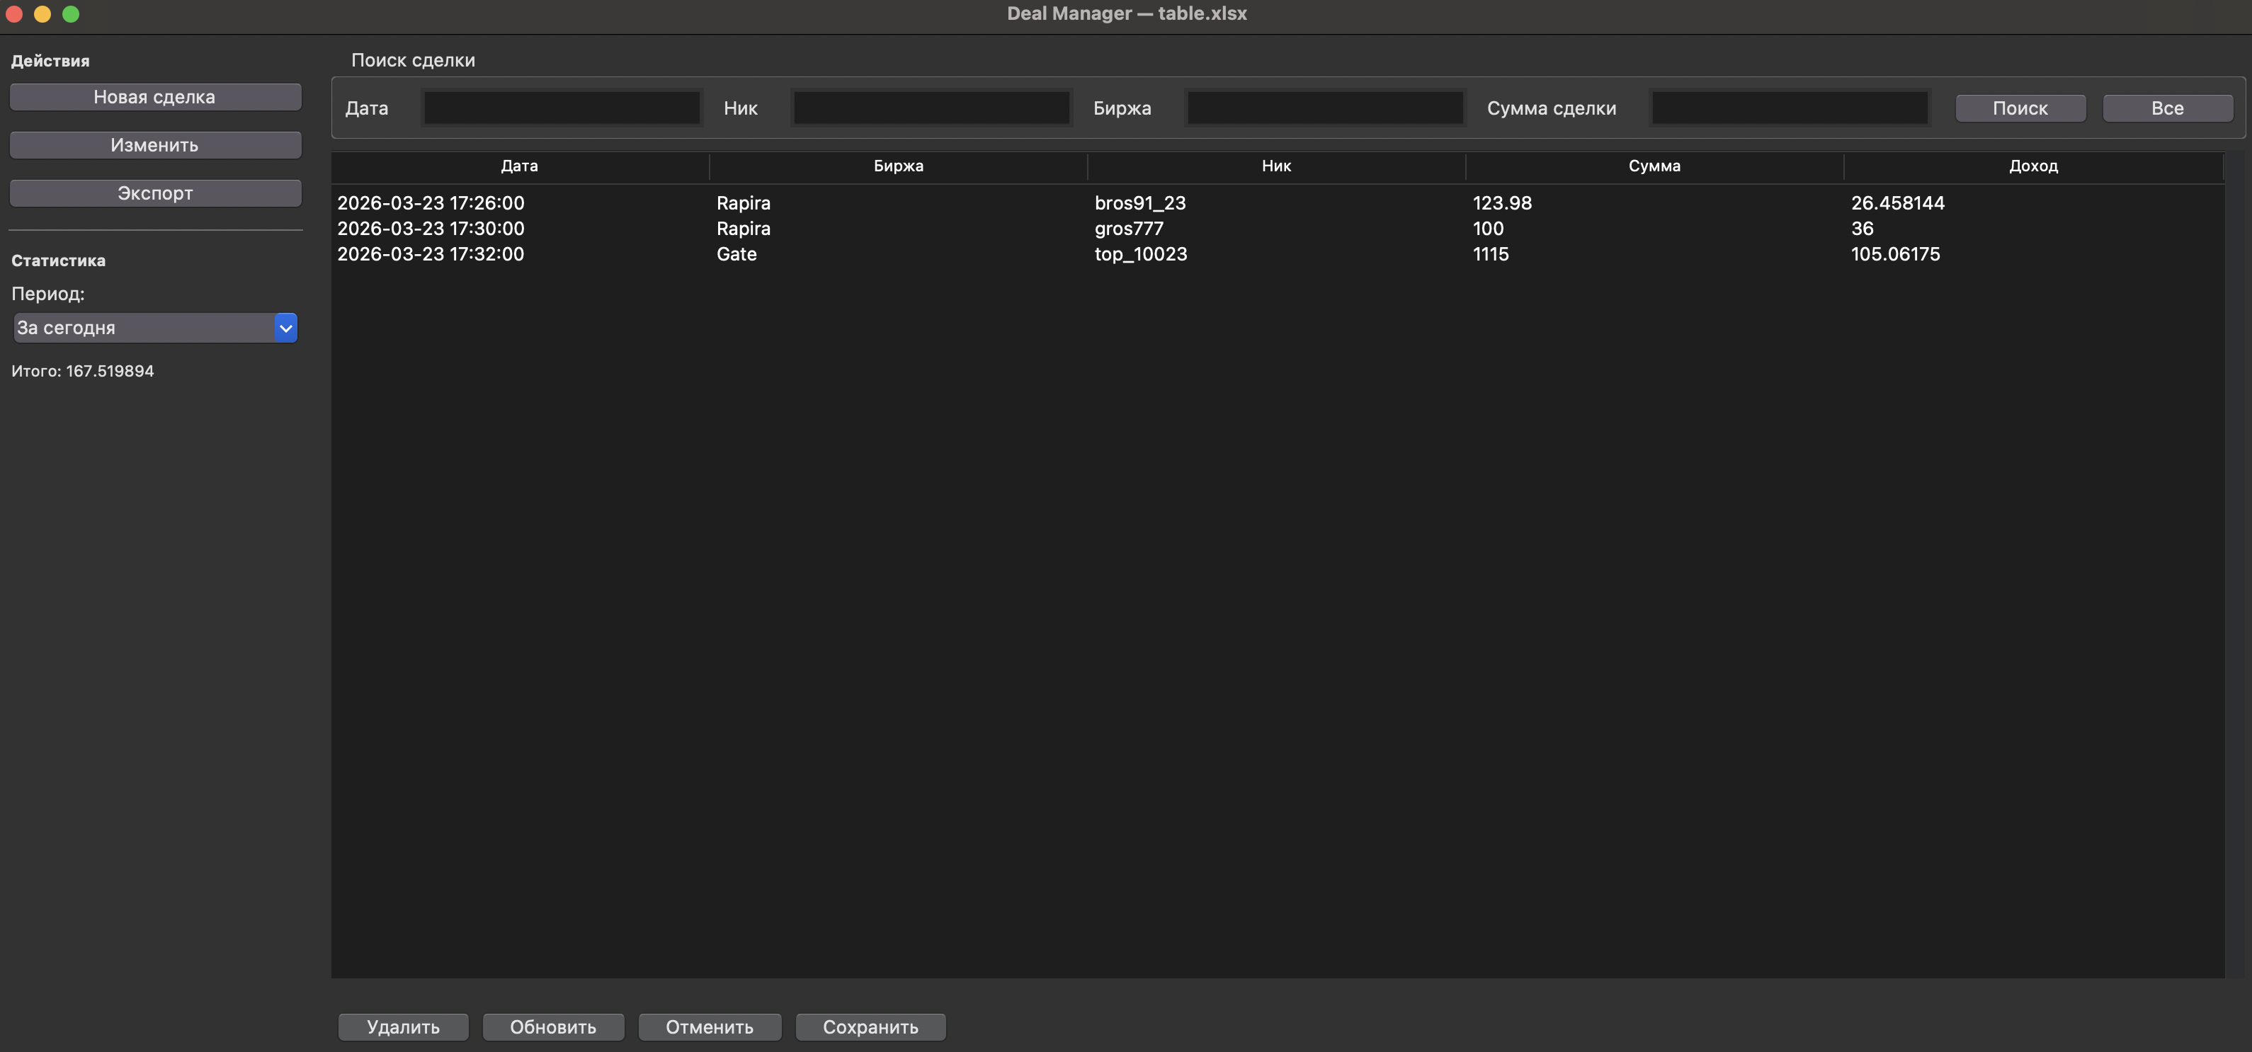The width and height of the screenshot is (2252, 1052).
Task: Export deals with Экспорт button
Action: click(156, 193)
